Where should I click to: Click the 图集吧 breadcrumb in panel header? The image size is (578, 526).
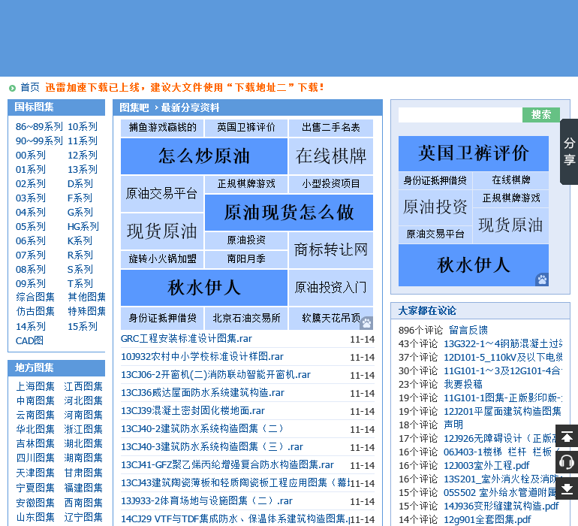[134, 107]
